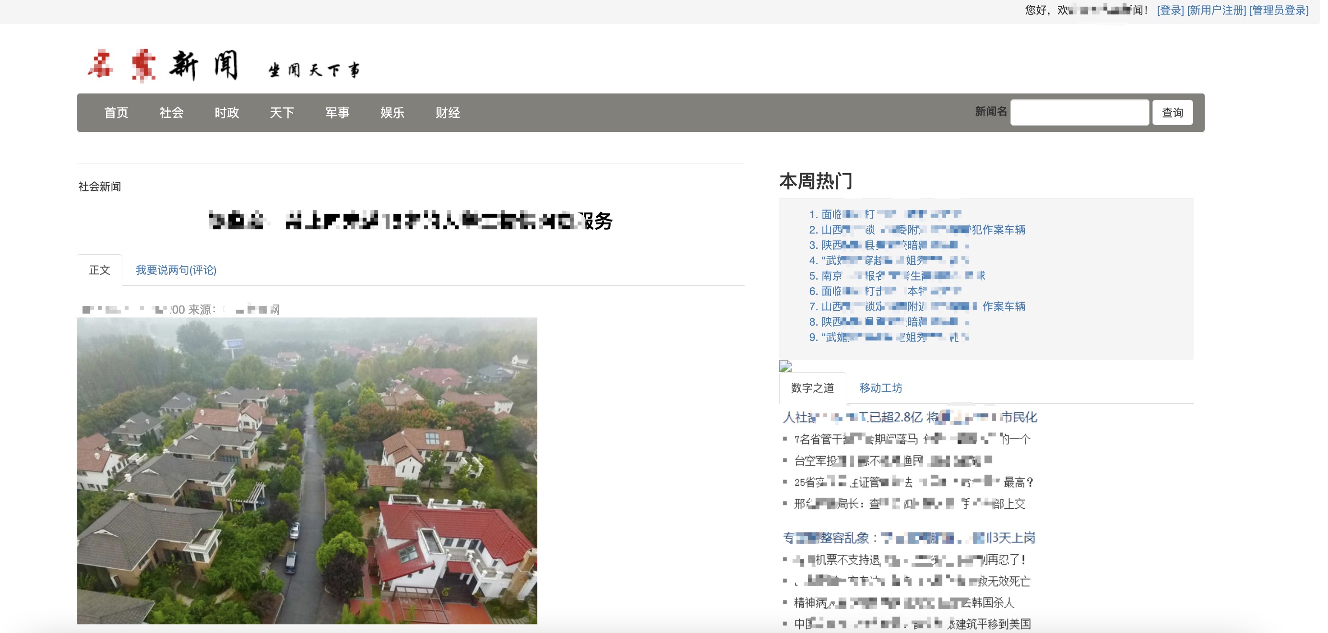This screenshot has width=1328, height=633.
Task: Open the 财经 news section
Action: point(448,113)
